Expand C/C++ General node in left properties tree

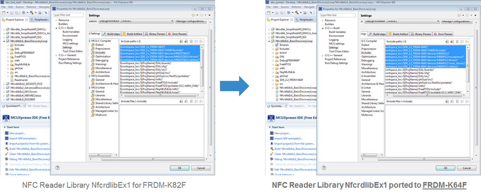tap(56, 55)
